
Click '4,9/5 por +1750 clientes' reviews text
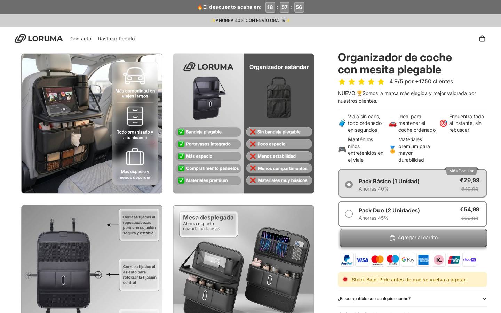click(421, 81)
